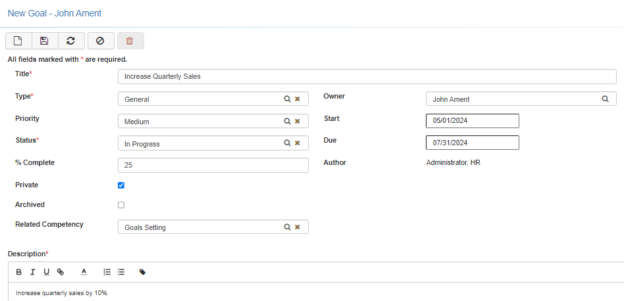The image size is (624, 301).
Task: Clear the Status field value
Action: [298, 143]
